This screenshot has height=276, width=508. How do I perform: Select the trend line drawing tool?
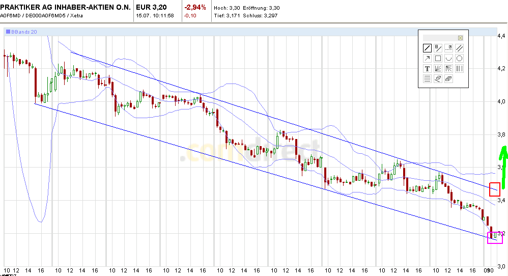(428, 48)
